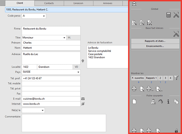Click the printer icon in Montrer les section
Screen dimensions: 182x134
coord(134,89)
